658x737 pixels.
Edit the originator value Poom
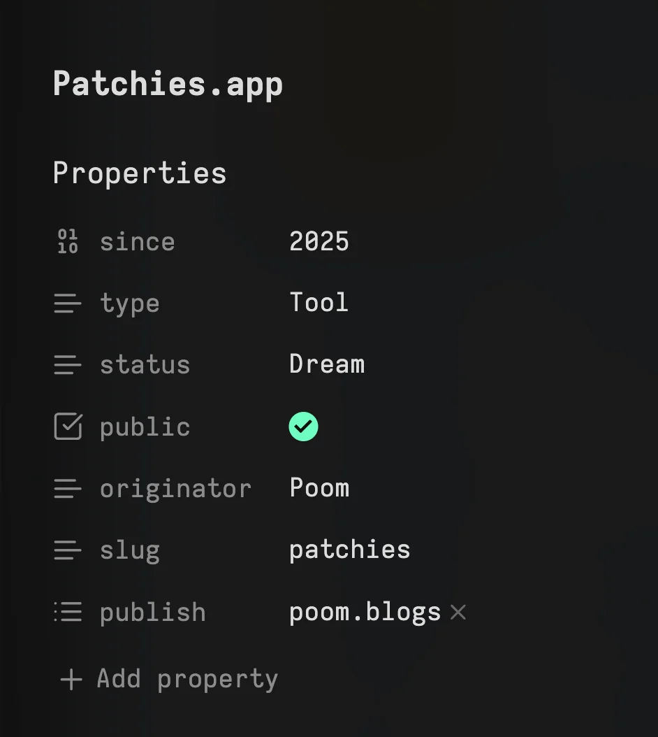pos(319,488)
